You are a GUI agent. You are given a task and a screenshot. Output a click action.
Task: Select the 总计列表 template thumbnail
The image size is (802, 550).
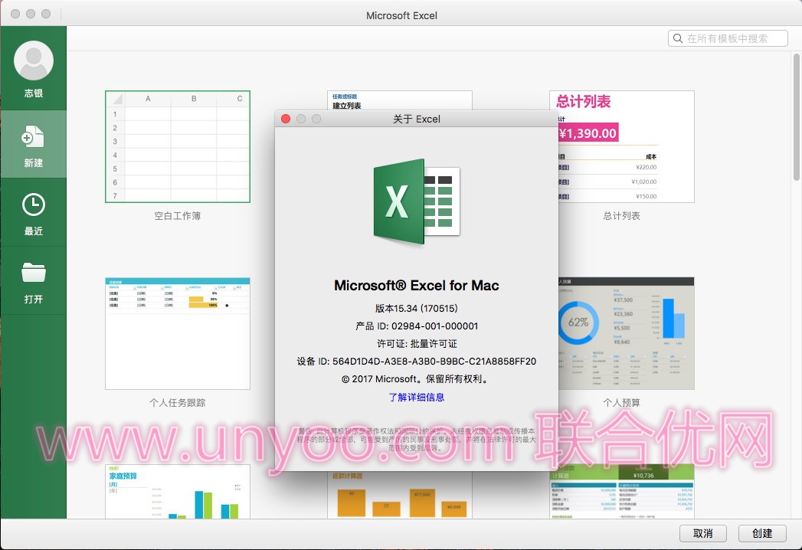pos(621,147)
